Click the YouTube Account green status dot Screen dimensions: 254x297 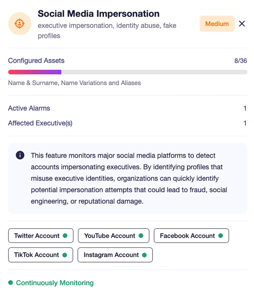click(x=141, y=236)
